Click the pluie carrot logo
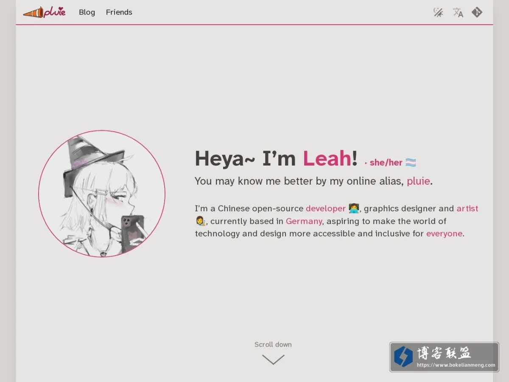Screen dimensions: 509x382 45,12
